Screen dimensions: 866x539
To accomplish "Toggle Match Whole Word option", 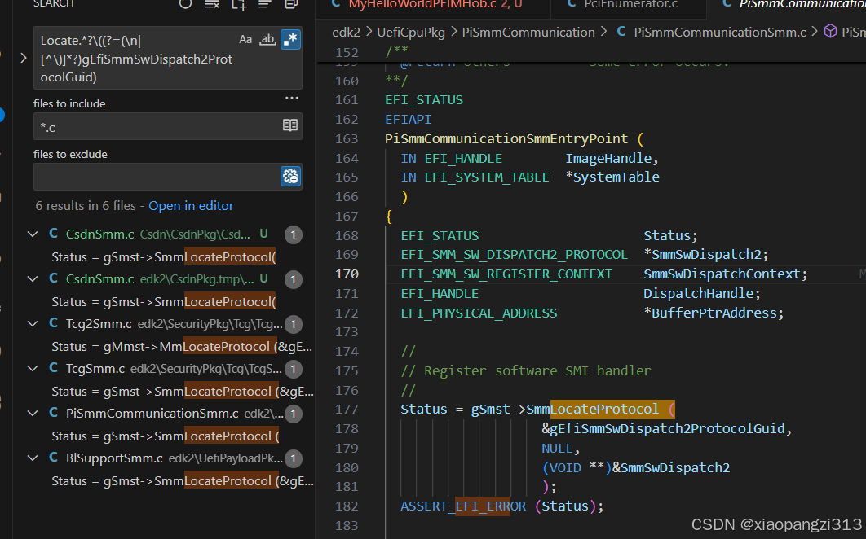I will 267,40.
